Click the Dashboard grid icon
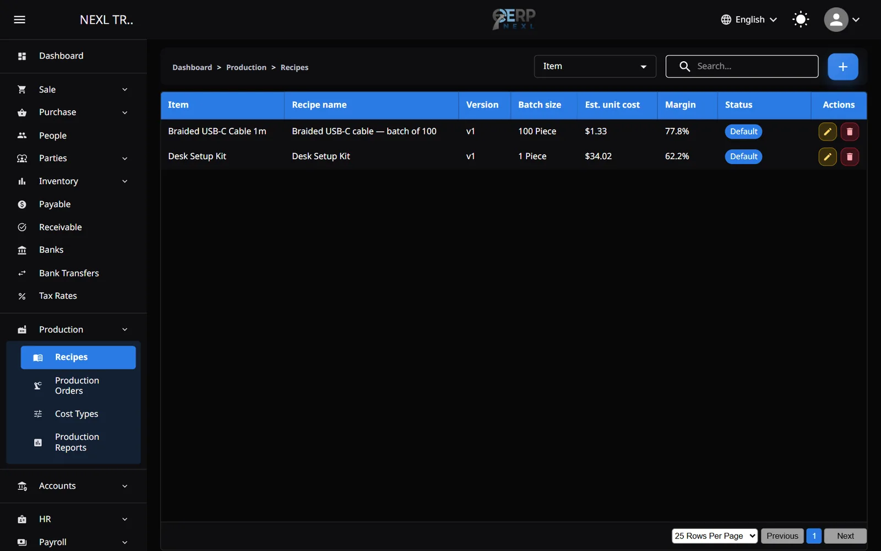The image size is (881, 551). (x=22, y=56)
